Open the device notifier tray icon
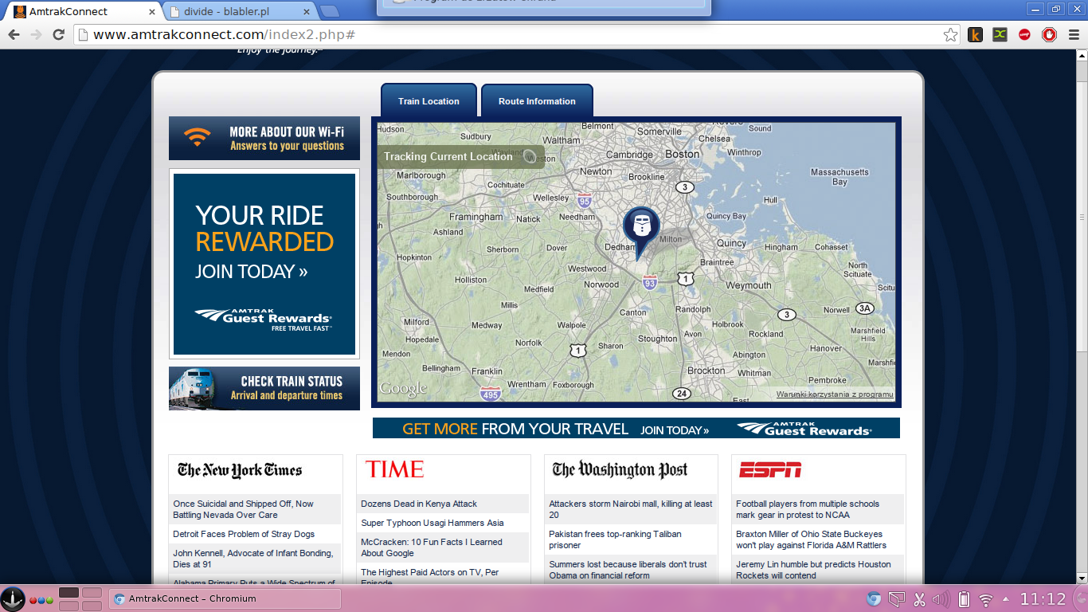 [897, 599]
